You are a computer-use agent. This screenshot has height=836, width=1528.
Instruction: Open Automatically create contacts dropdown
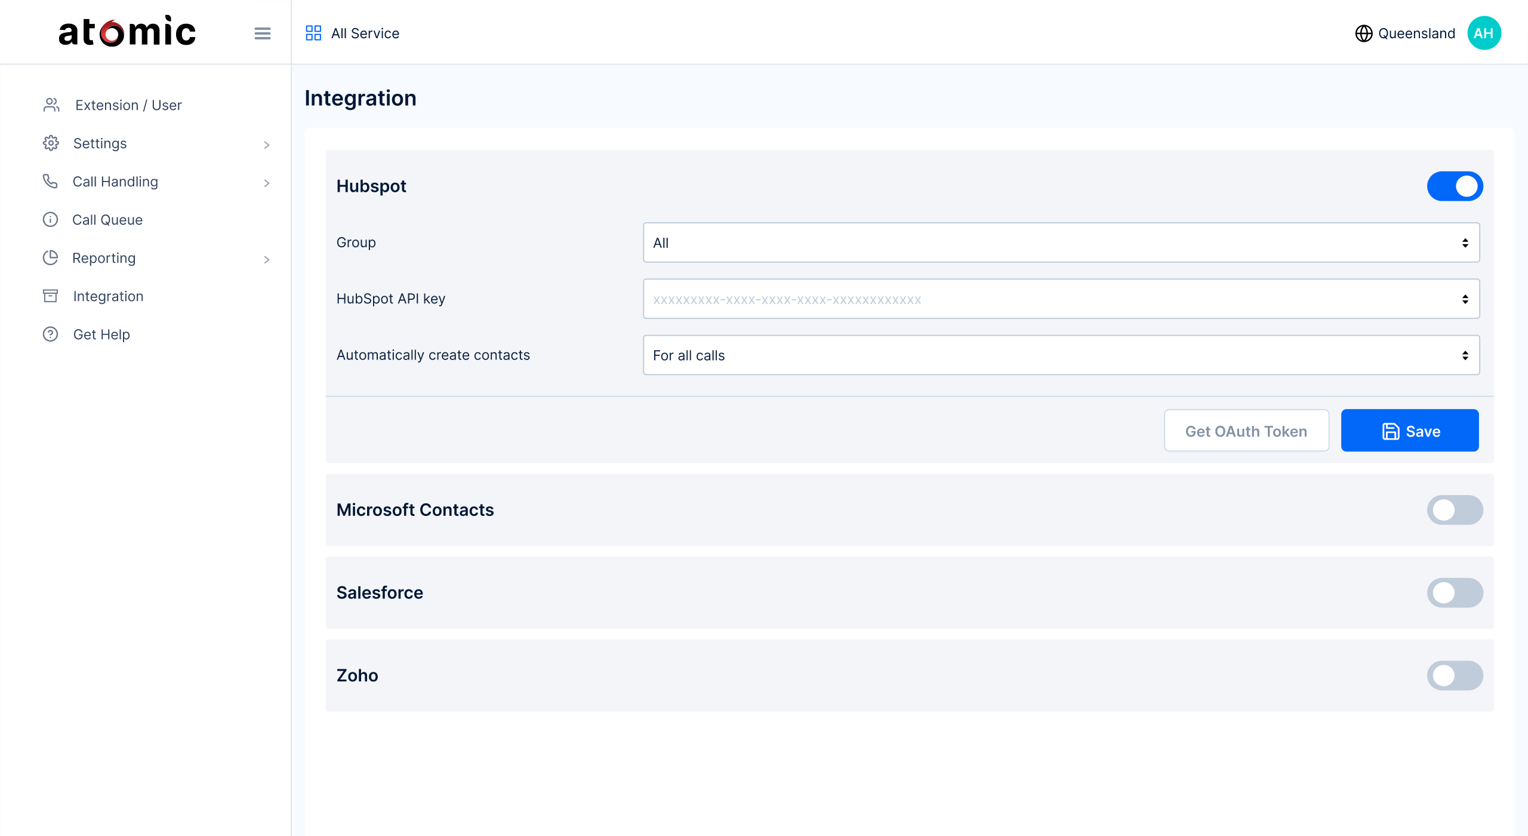[1061, 355]
